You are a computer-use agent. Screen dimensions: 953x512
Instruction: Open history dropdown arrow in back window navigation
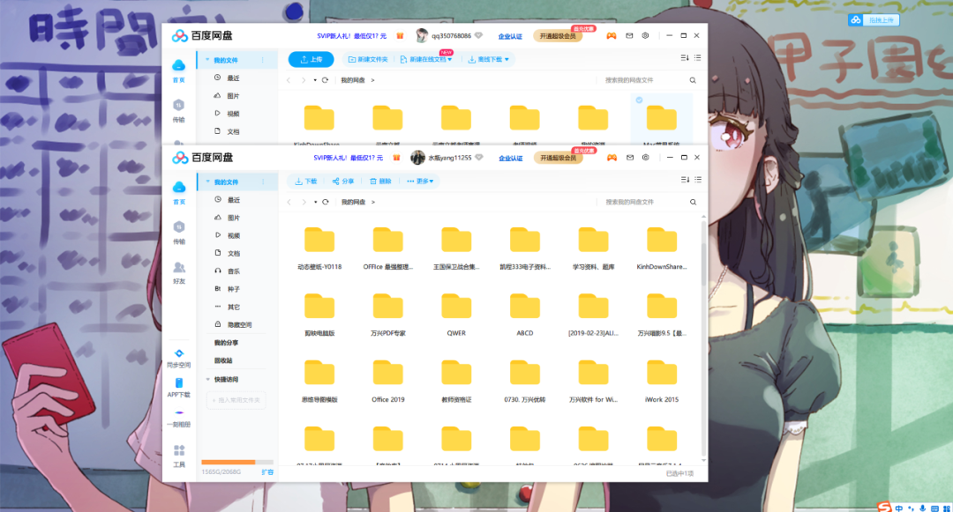tap(315, 80)
